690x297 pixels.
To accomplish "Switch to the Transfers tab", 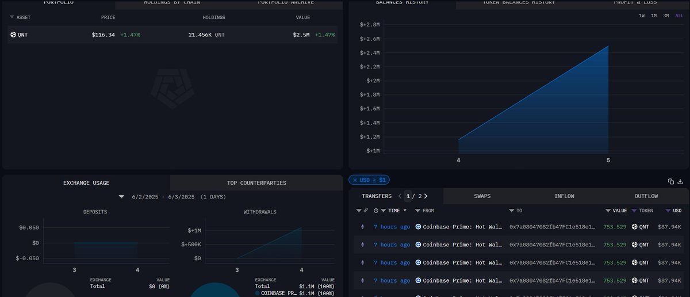I will (x=377, y=196).
